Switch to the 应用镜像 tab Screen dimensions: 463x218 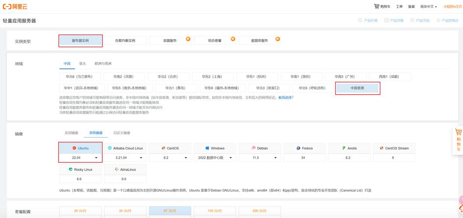[71, 133]
